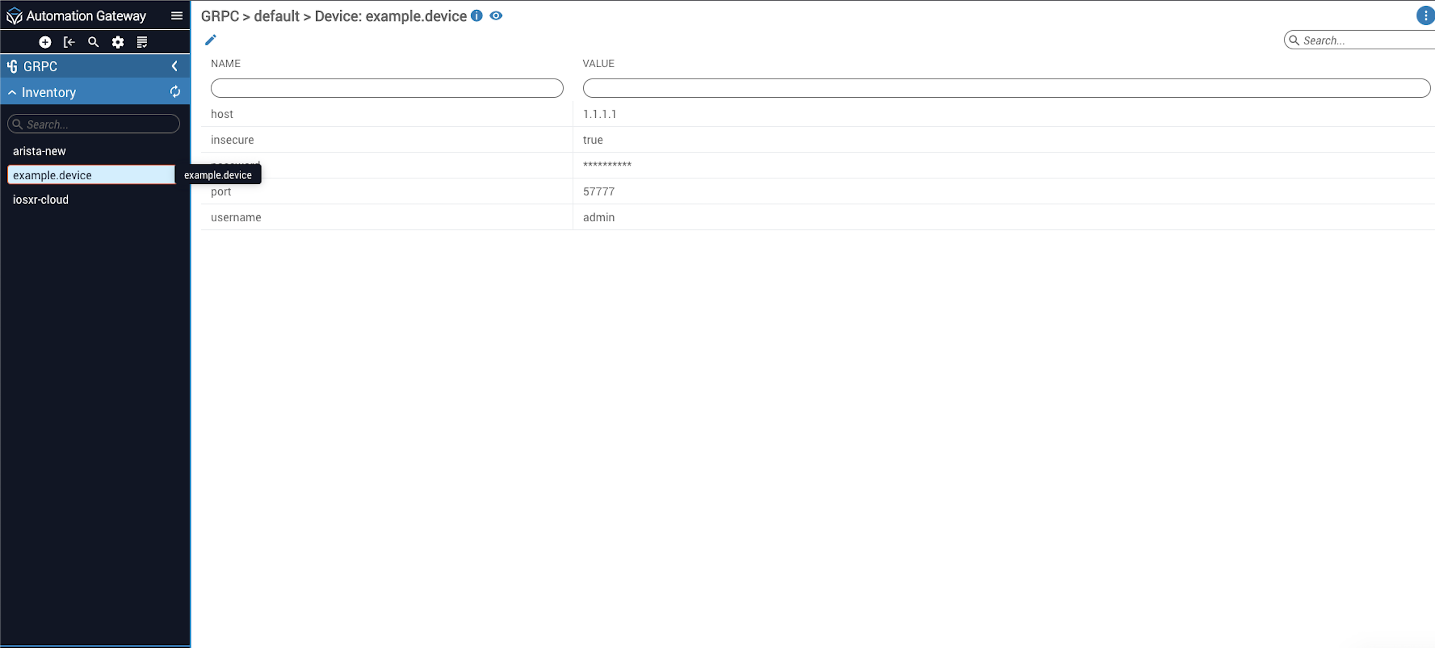Open the three-dot options menu top right

coord(1425,16)
